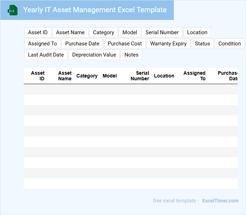Image resolution: width=246 pixels, height=215 pixels.
Task: Click the Assigned To tag
Action: [x=42, y=44]
